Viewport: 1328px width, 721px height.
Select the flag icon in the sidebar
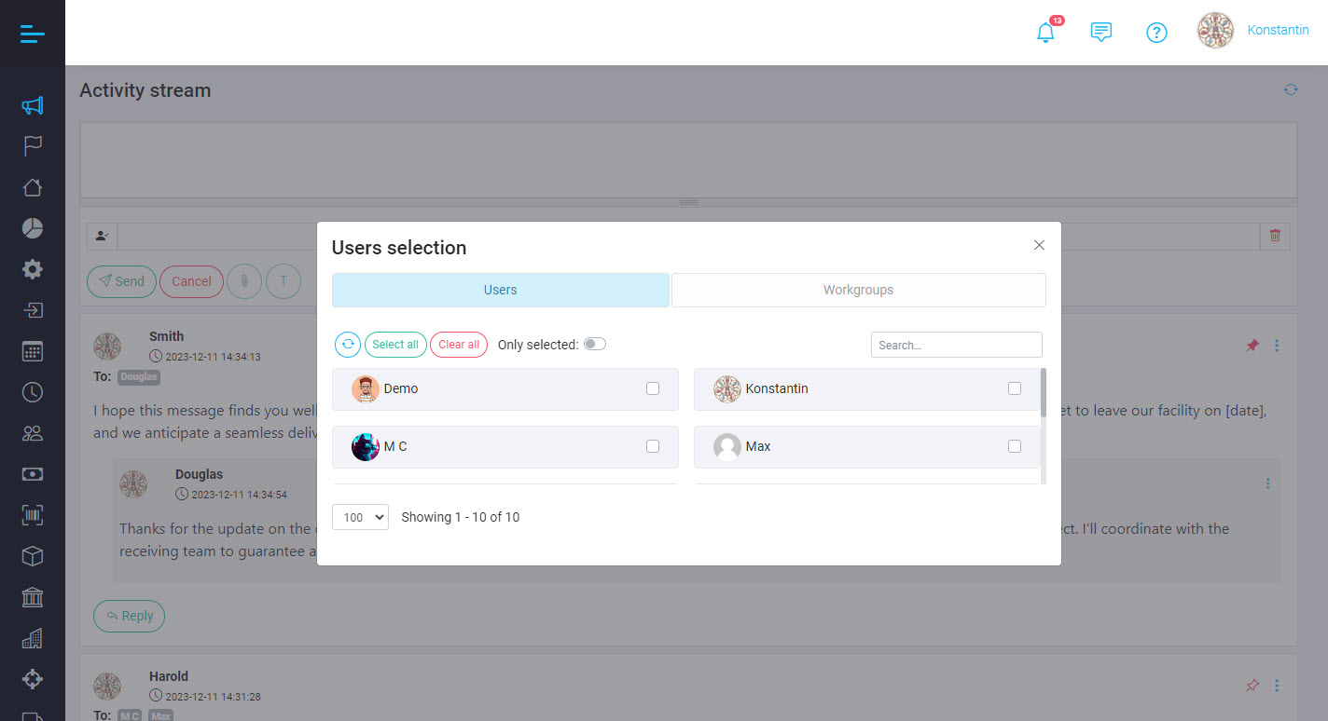pyautogui.click(x=32, y=145)
